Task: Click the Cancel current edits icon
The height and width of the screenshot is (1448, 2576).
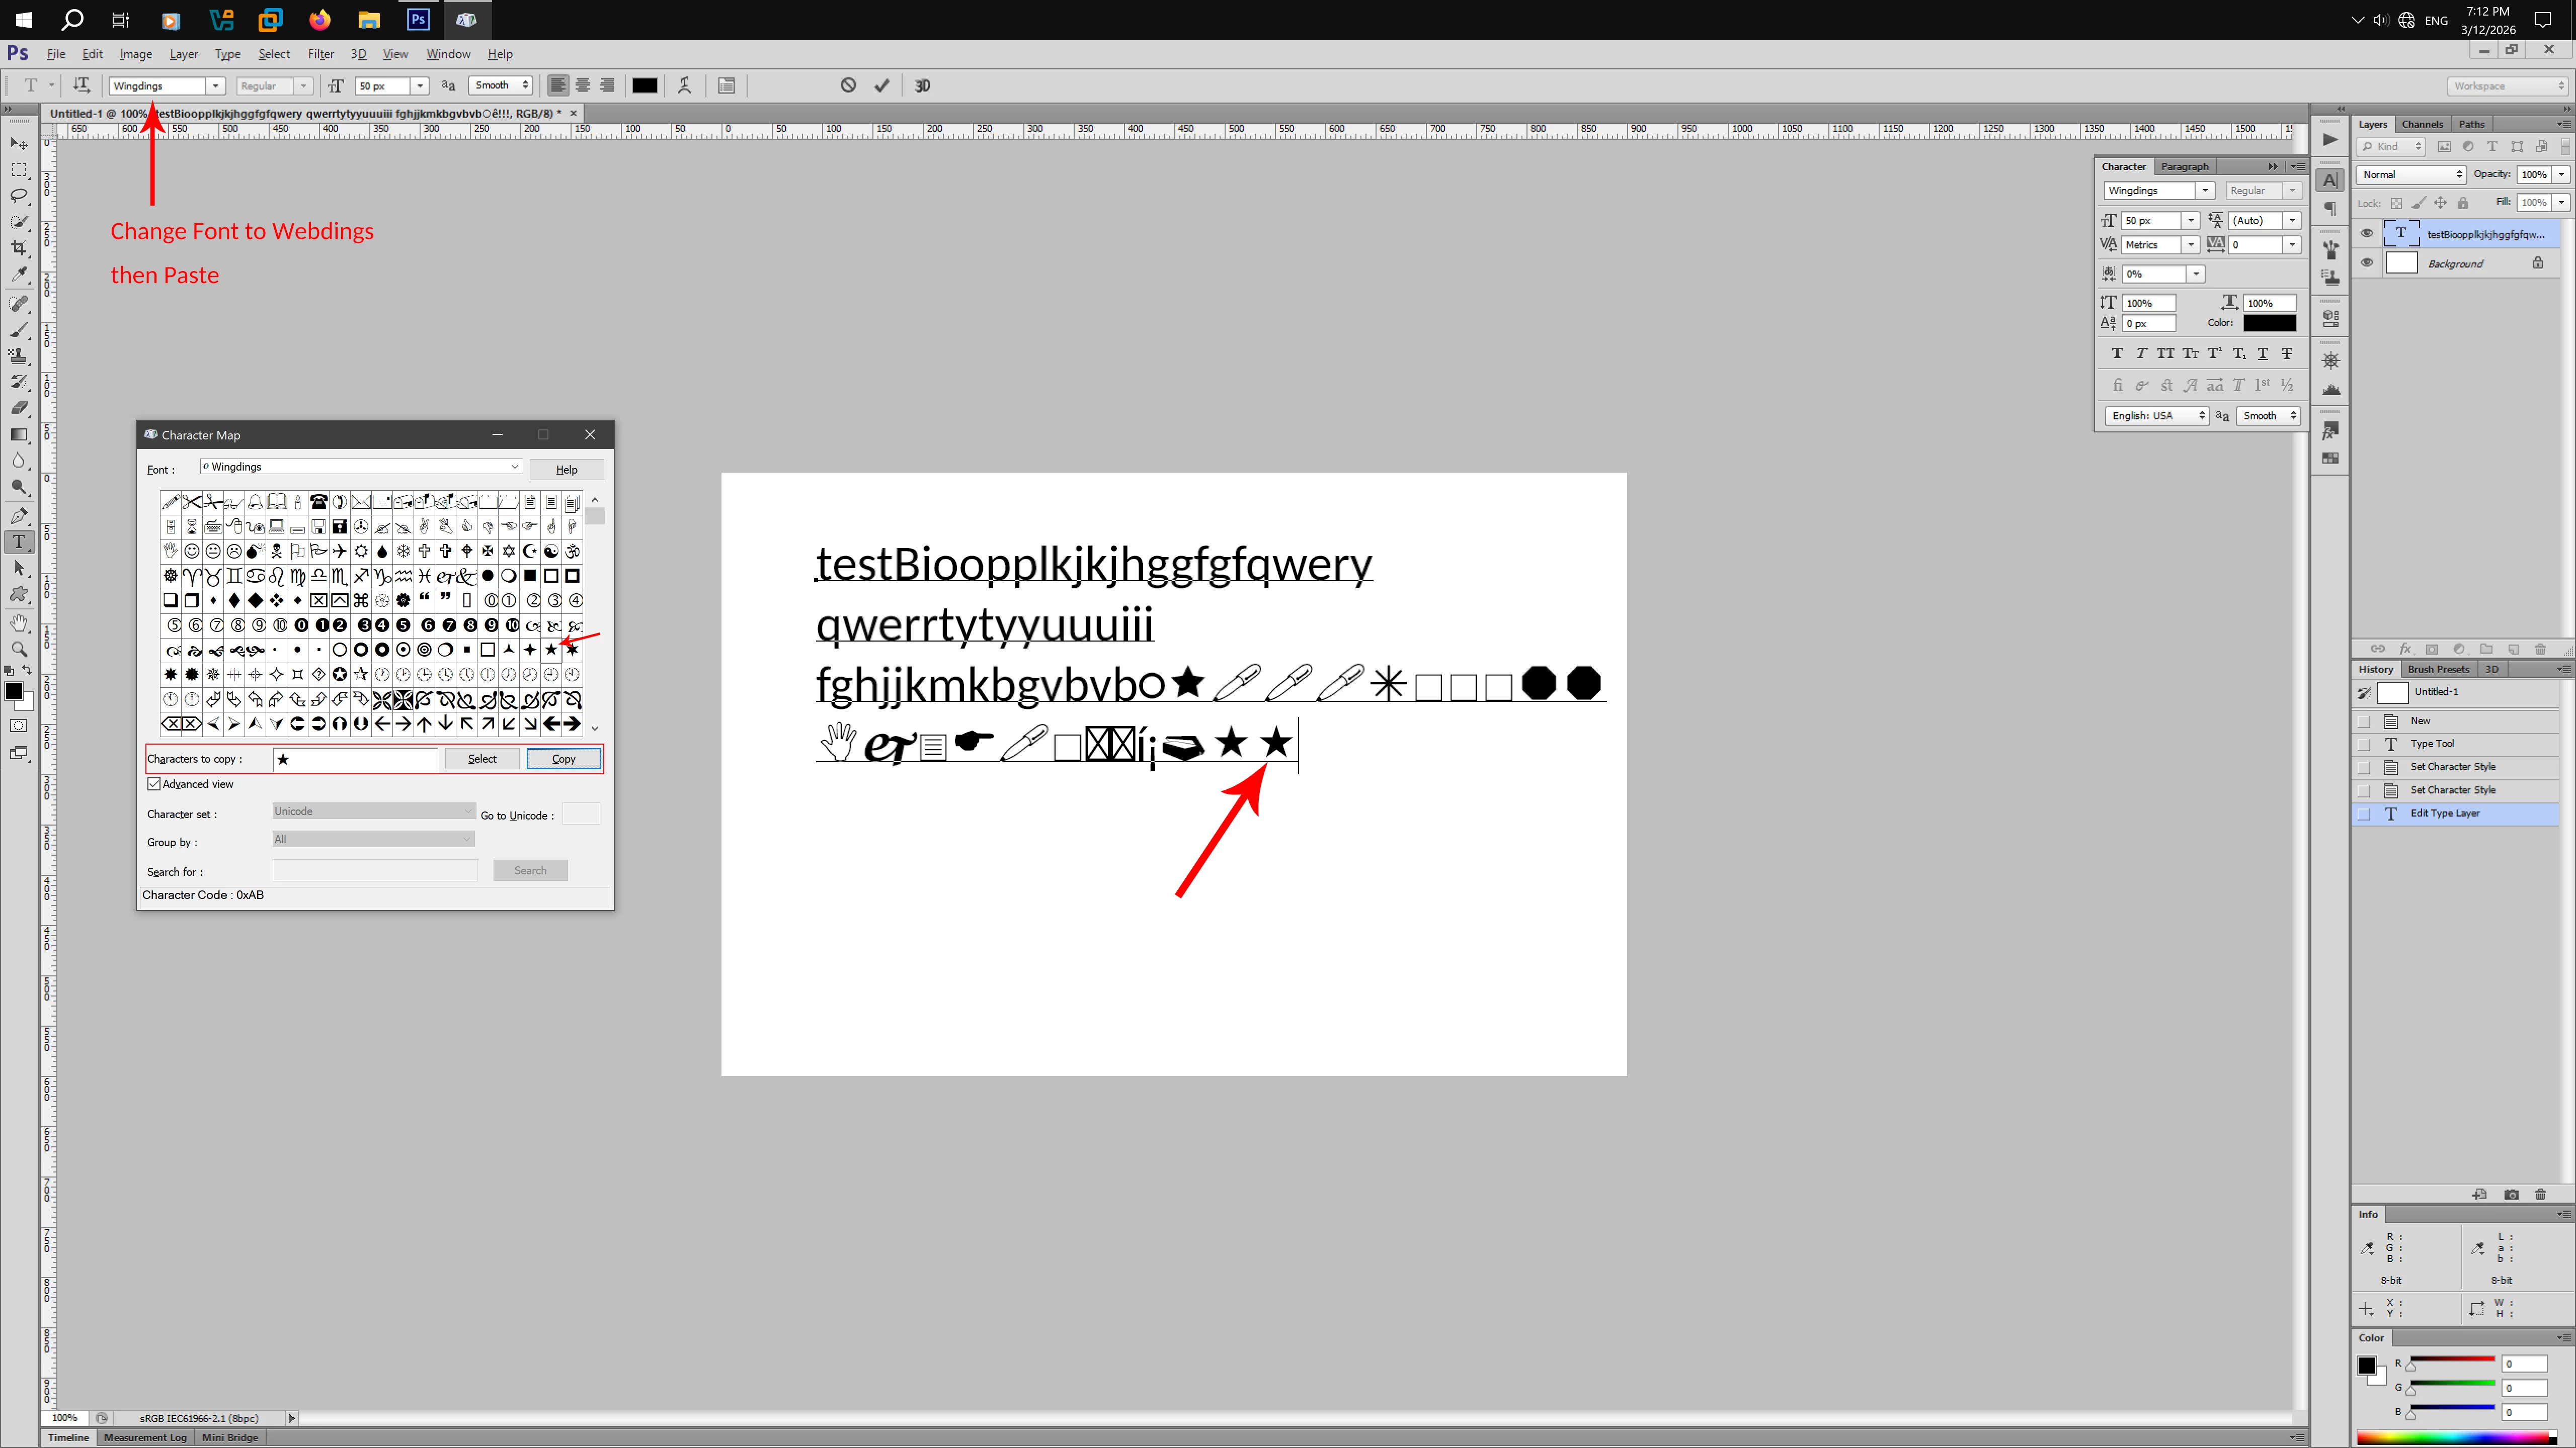Action: tap(848, 86)
